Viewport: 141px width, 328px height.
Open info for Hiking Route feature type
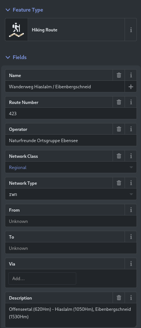tap(131, 30)
